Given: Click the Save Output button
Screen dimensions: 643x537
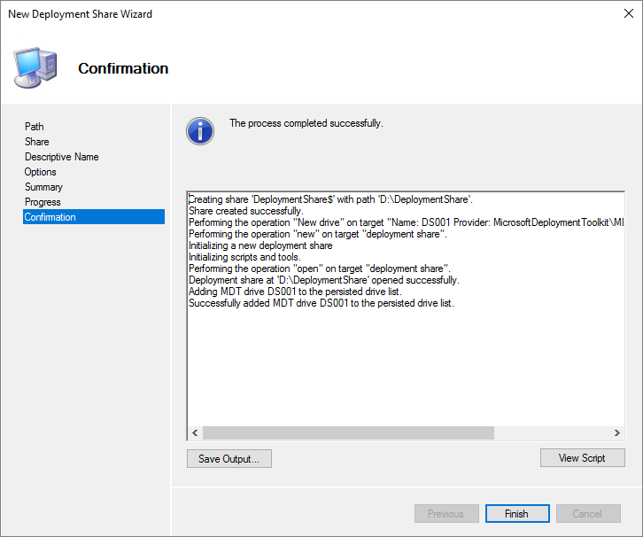Looking at the screenshot, I should pos(229,459).
